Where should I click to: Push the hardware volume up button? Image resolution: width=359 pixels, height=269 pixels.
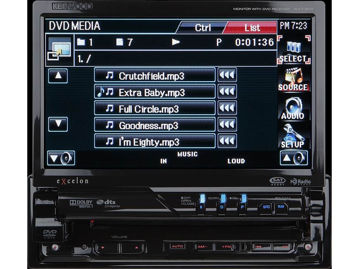click(x=133, y=248)
